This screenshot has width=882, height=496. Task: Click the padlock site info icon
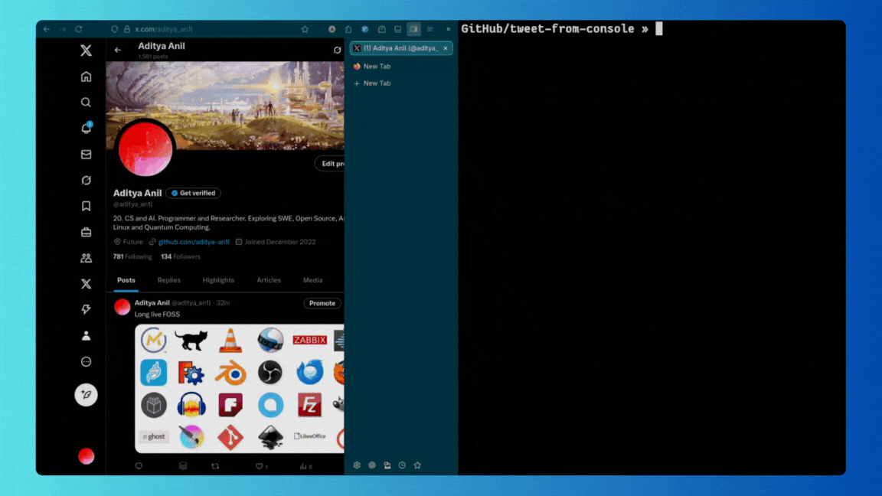pos(127,29)
